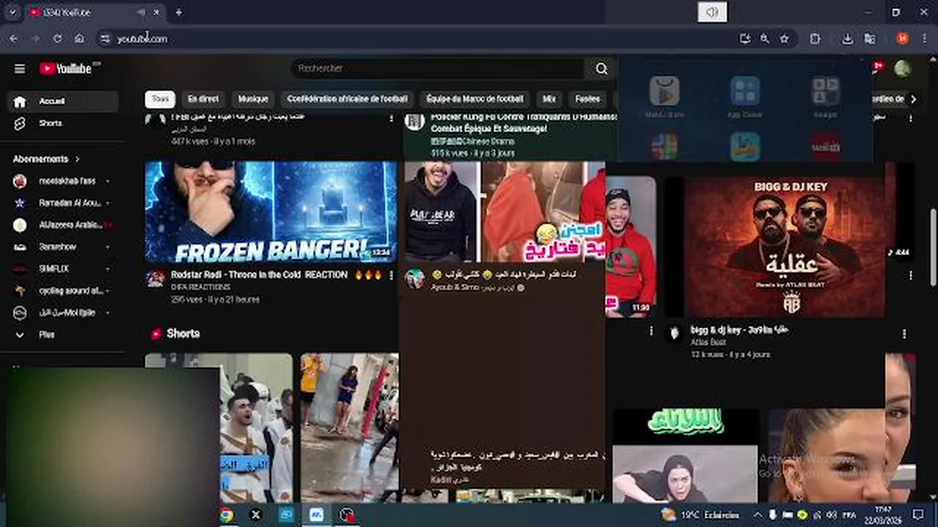
Task: Open the weather widget showing 19°C Eclaircies
Action: (x=702, y=515)
